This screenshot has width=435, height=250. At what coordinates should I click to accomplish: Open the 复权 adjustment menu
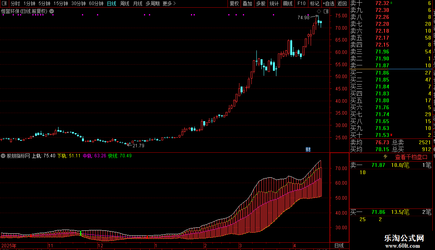tap(234, 3)
